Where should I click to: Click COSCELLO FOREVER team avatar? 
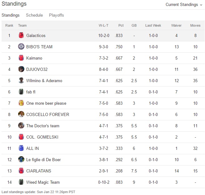click(x=21, y=114)
